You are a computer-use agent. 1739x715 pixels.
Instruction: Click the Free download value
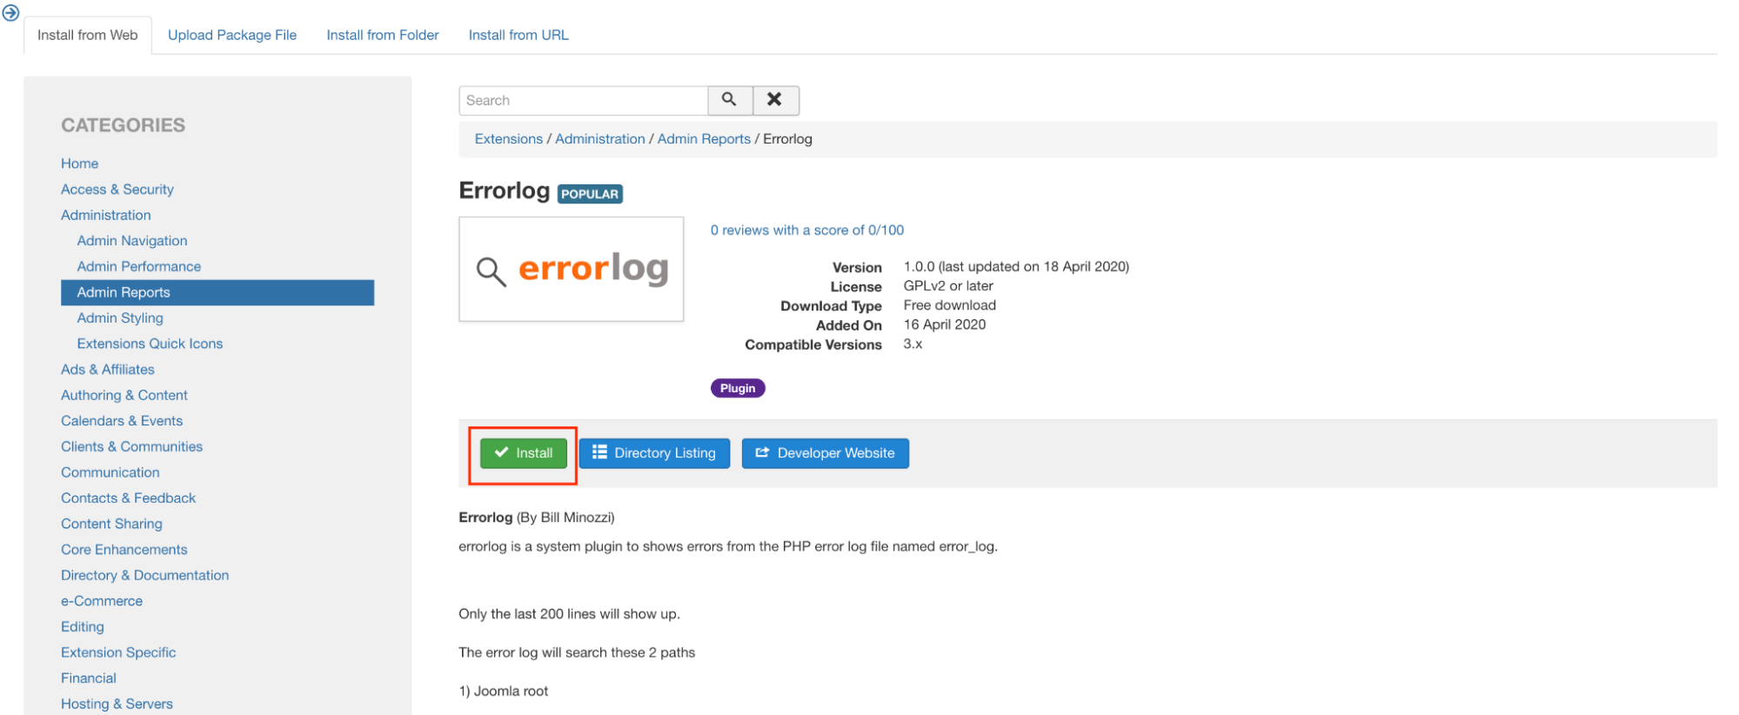[950, 305]
